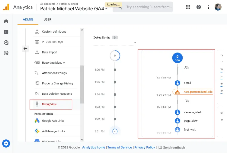Viewport: 227px width, 153px height.
Task: Open the Reports bar chart icon
Action: pyautogui.click(x=6, y=32)
